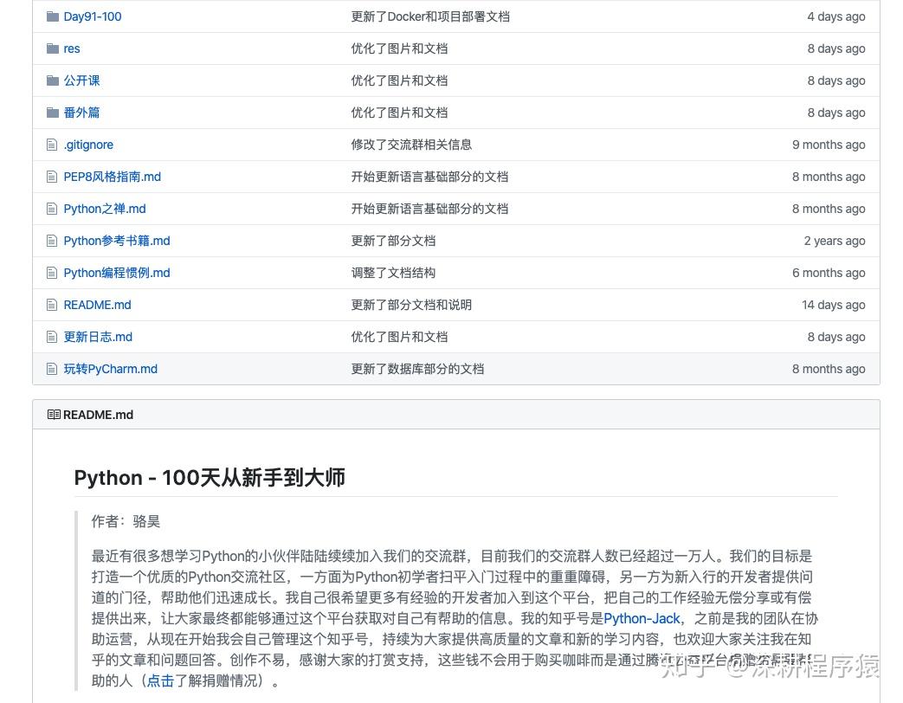Click the file icon beside PEP8风格指南.md

tap(53, 177)
